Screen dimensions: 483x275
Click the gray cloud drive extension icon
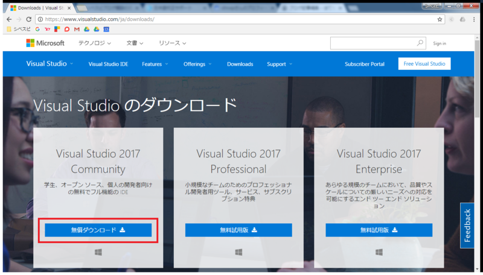[462, 19]
